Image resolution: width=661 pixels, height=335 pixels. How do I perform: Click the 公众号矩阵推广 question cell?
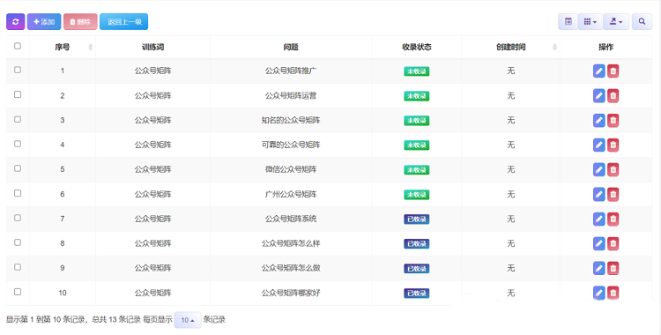(291, 71)
